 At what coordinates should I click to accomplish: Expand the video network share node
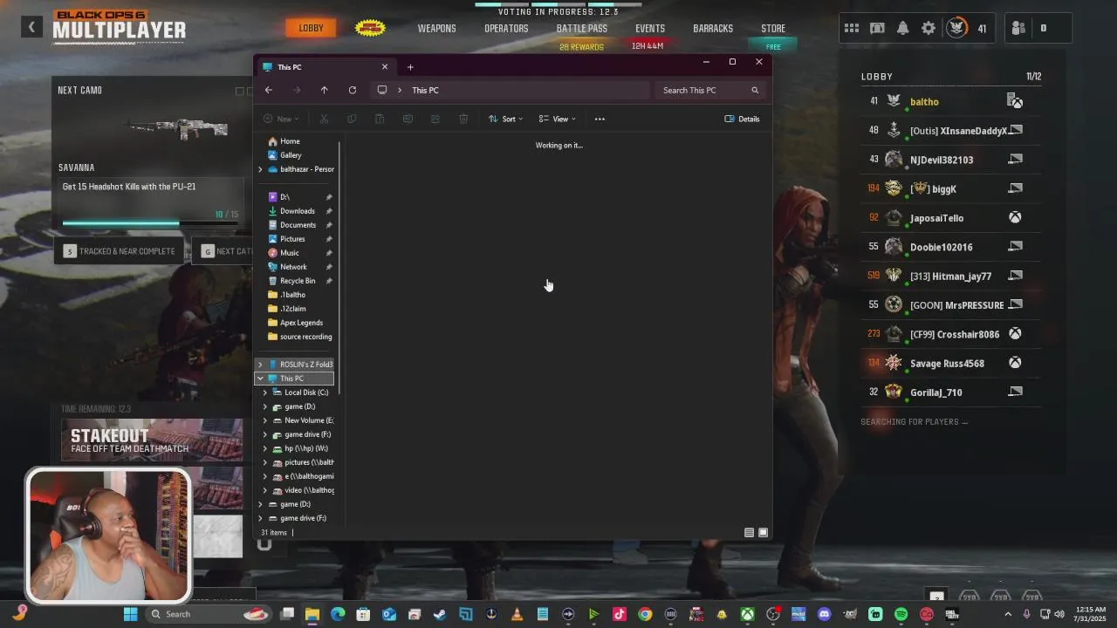pos(265,490)
